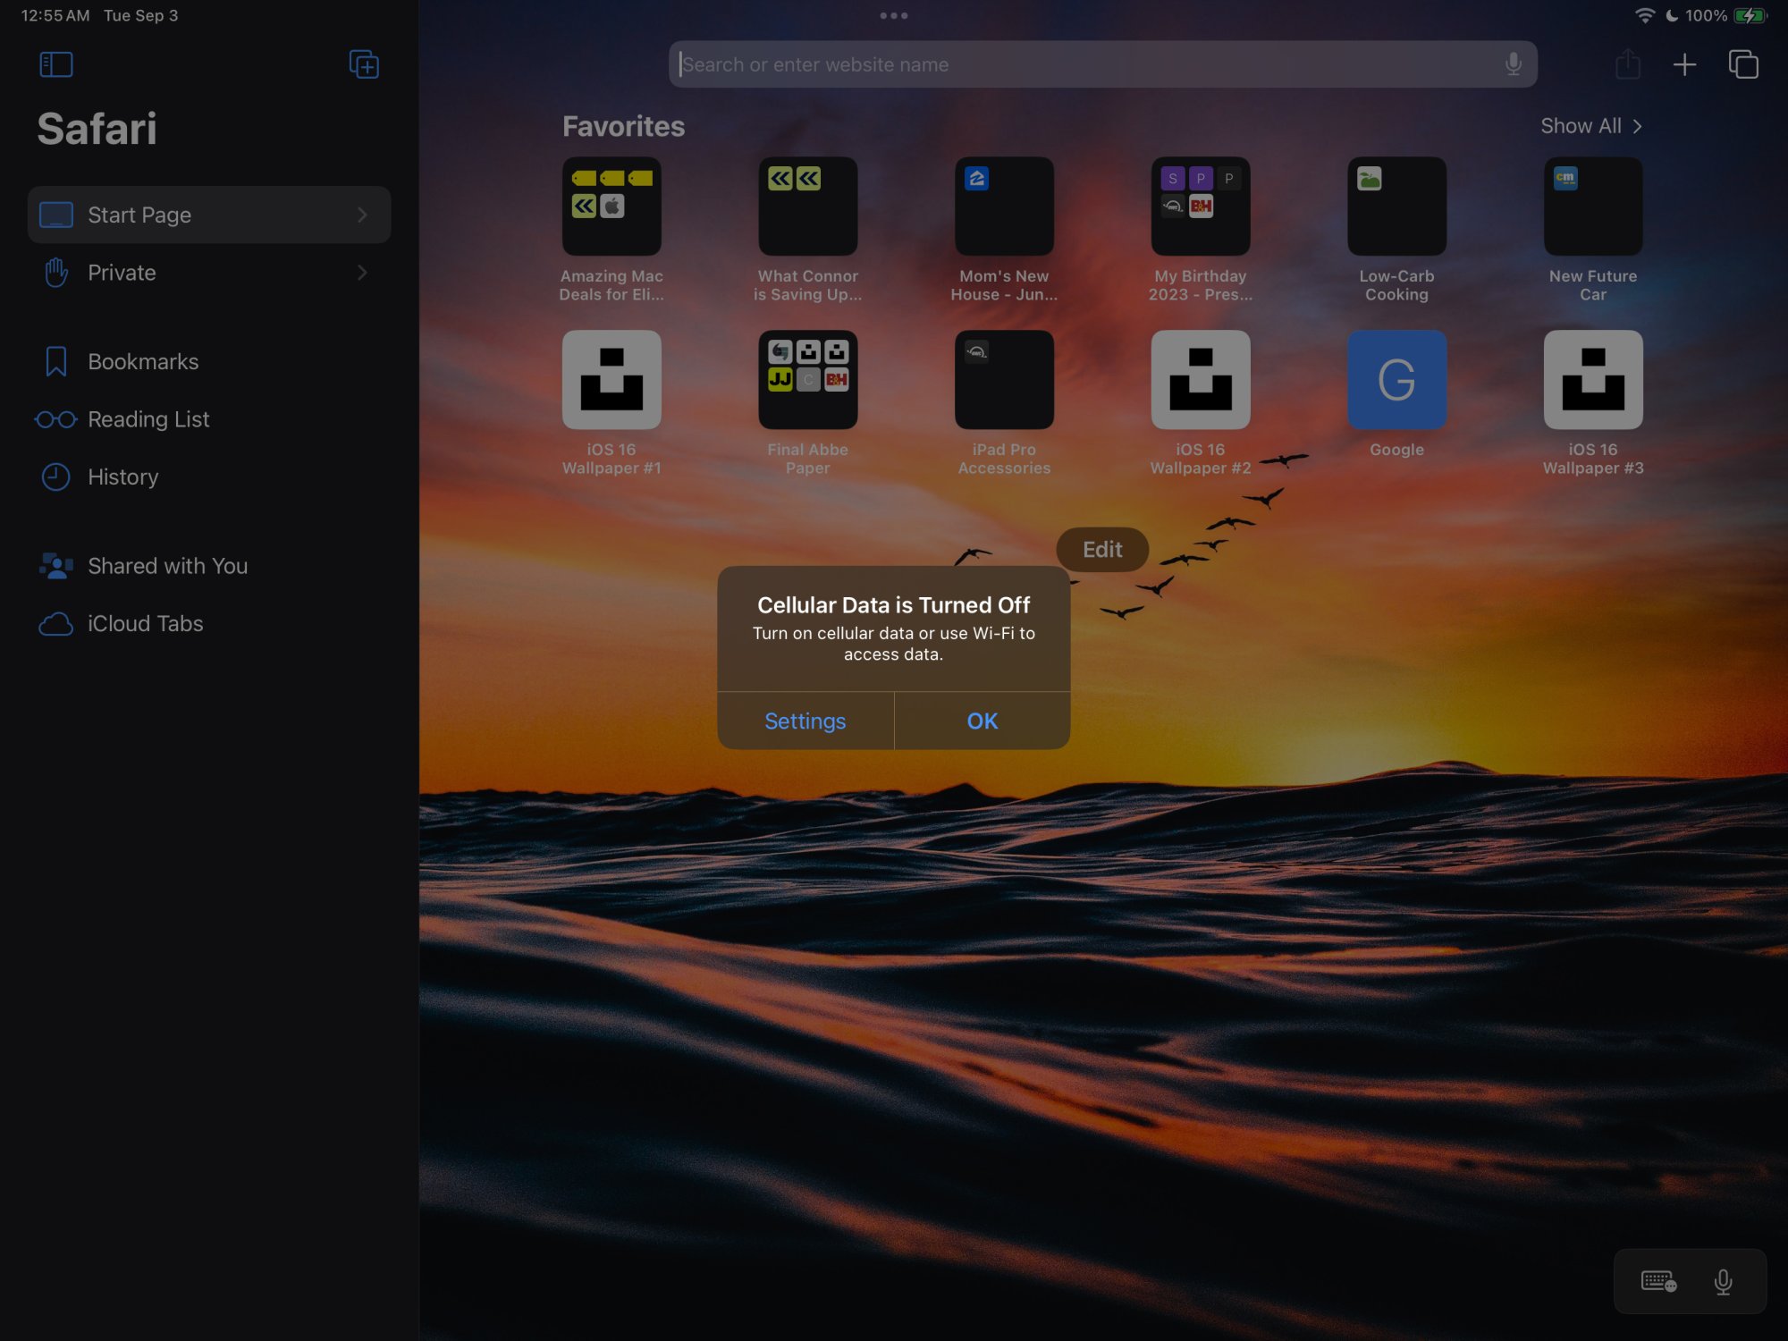
Task: Open Bookmarks in the sidebar
Action: (x=143, y=362)
